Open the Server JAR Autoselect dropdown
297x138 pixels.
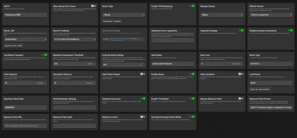pyautogui.click(x=25, y=39)
